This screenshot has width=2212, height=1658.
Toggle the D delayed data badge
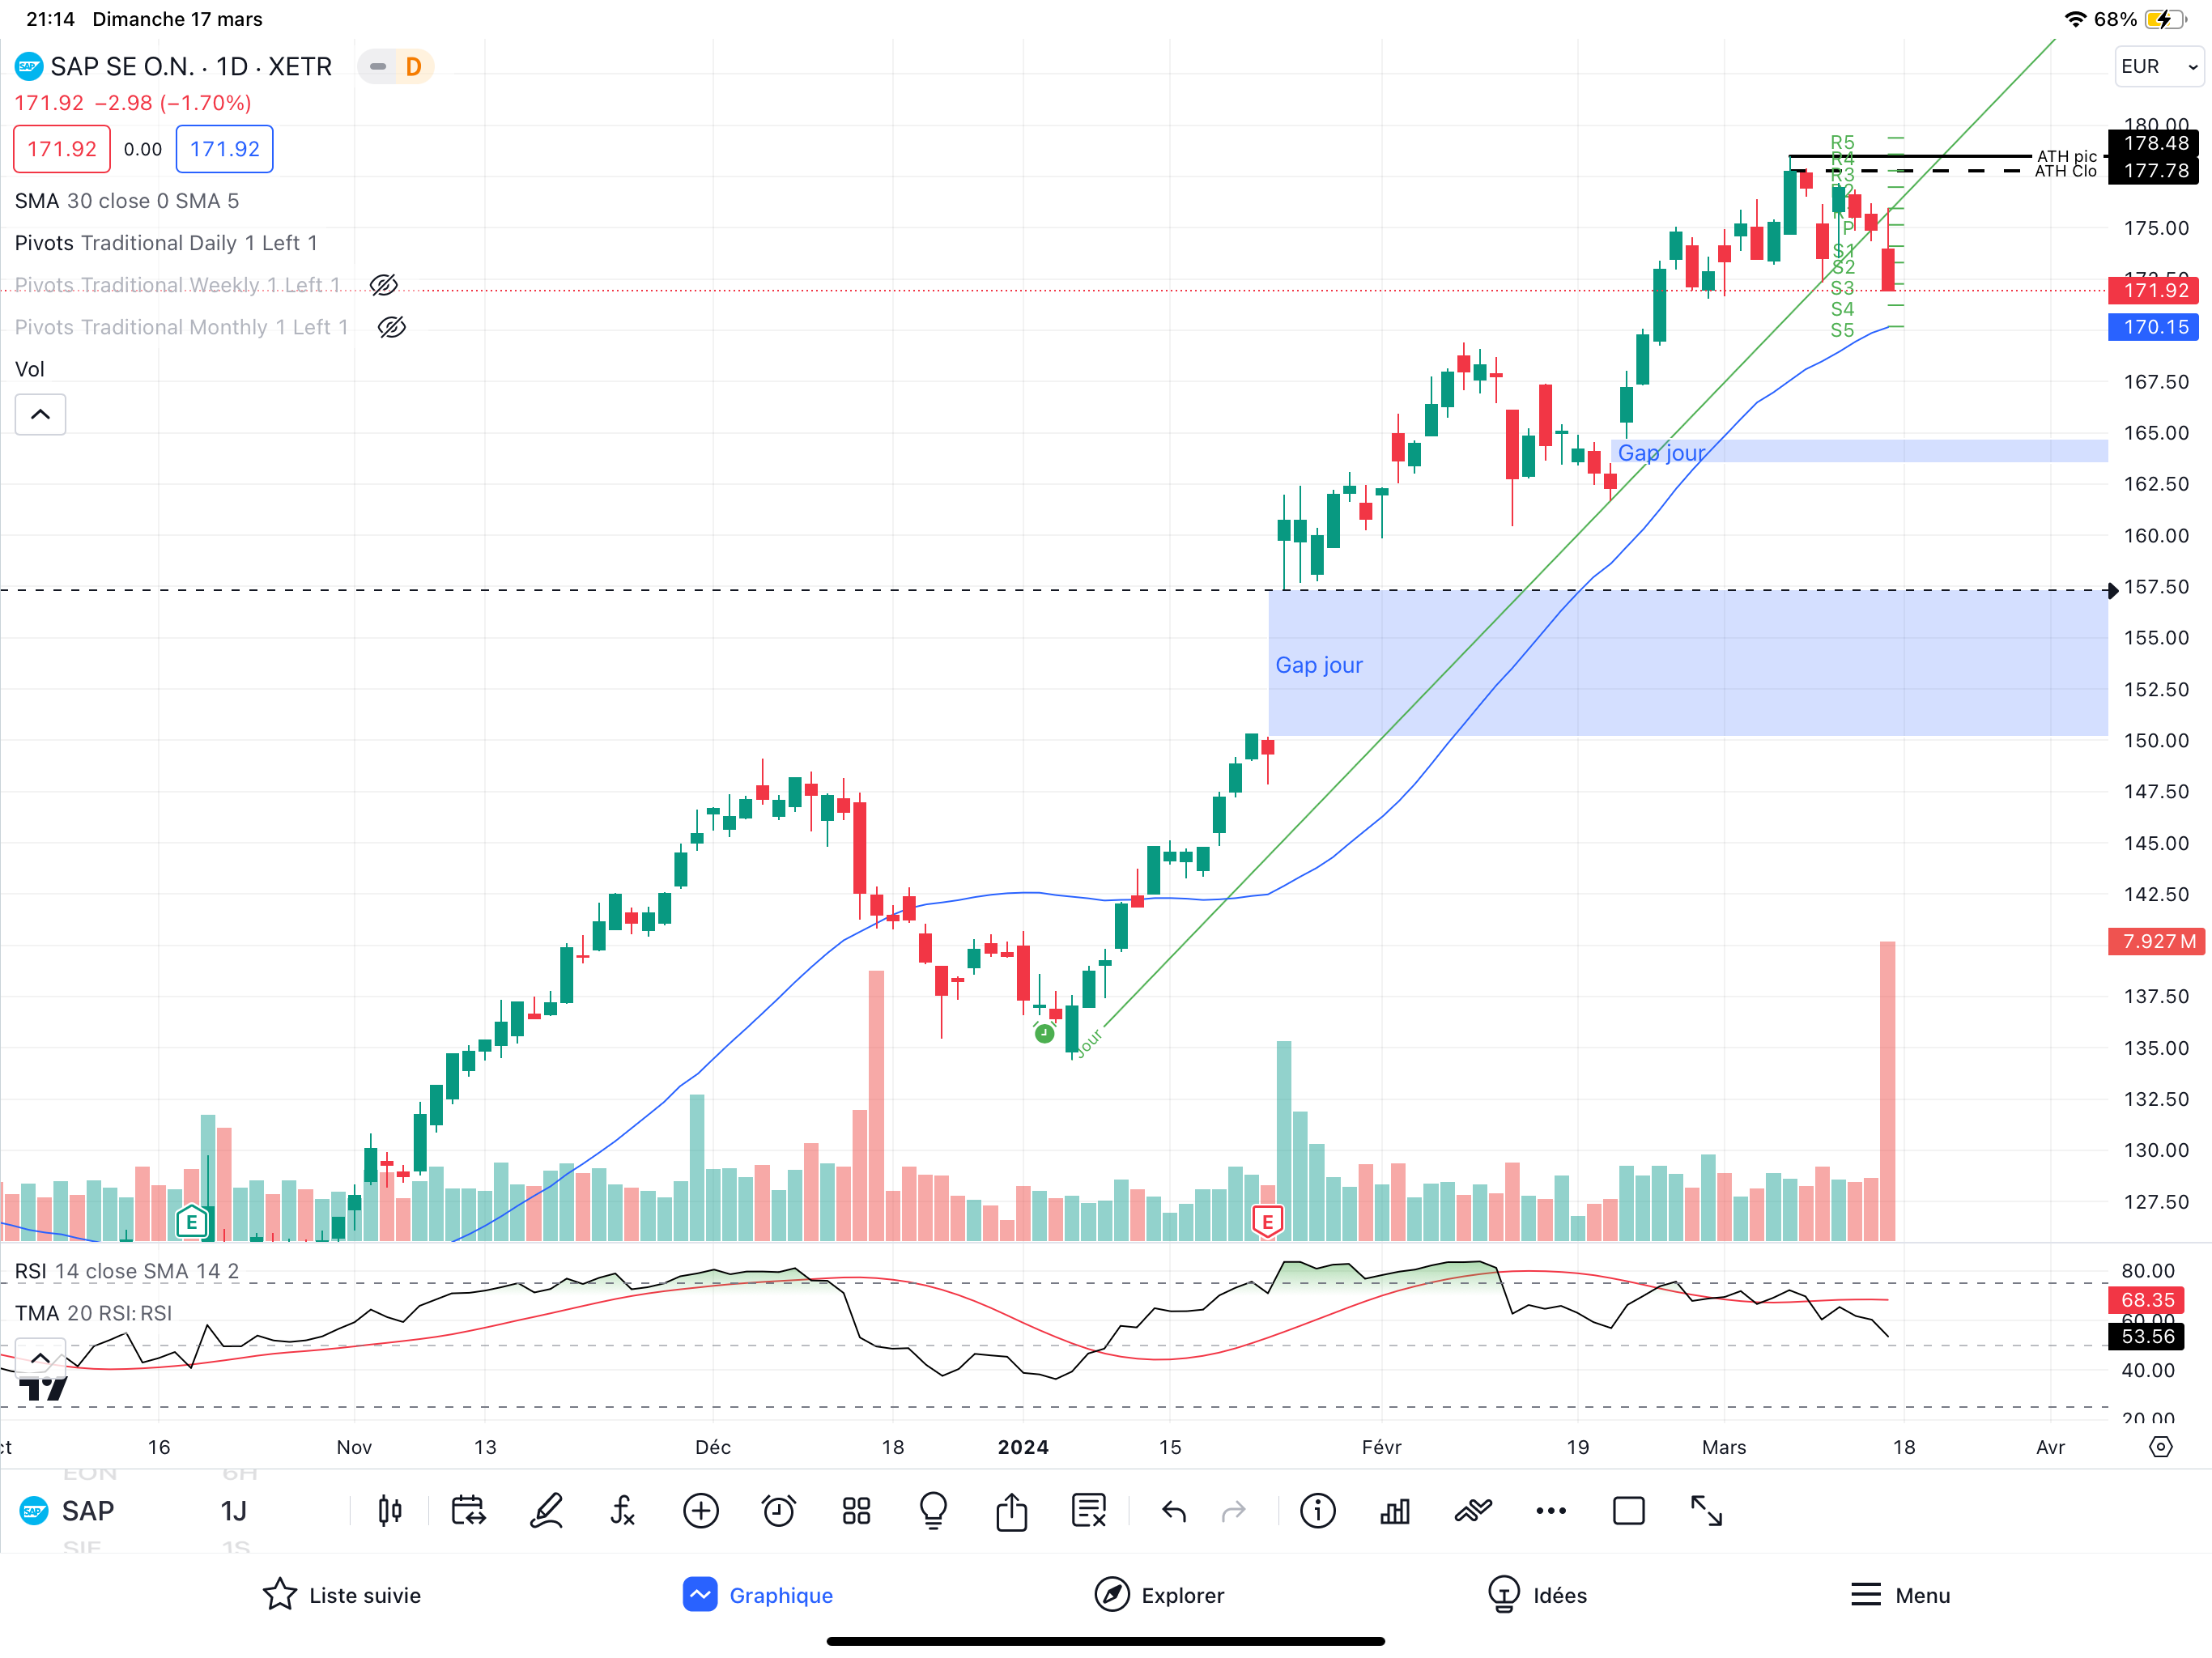click(413, 67)
